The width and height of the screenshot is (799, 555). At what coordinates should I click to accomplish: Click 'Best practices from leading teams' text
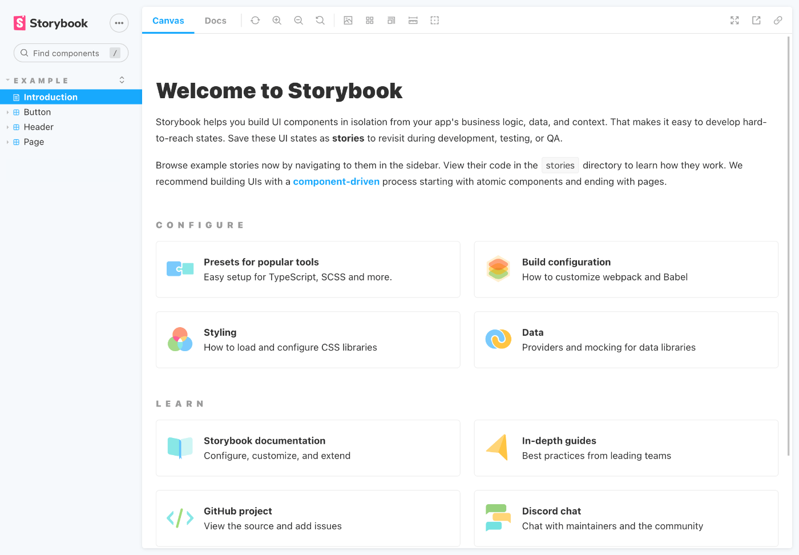coord(596,456)
